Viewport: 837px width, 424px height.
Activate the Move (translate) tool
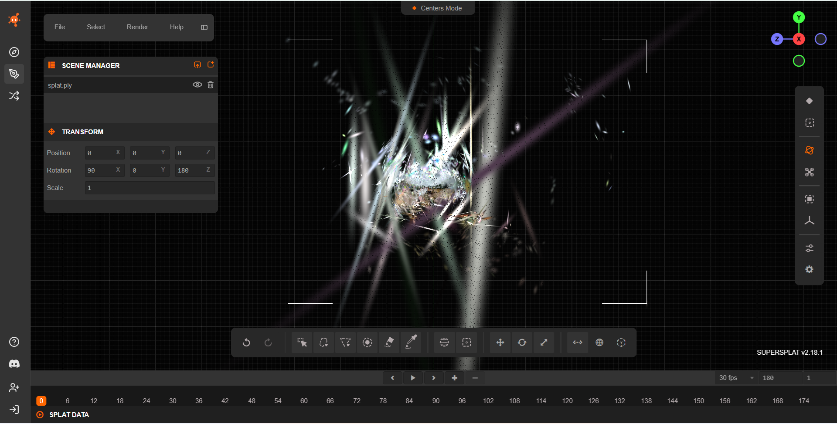(x=500, y=343)
